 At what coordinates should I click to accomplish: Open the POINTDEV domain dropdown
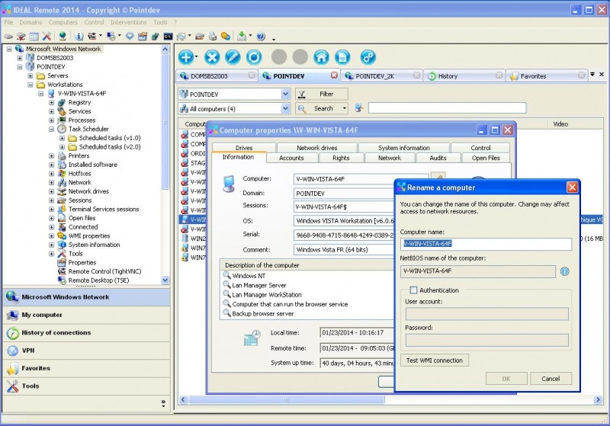(285, 94)
